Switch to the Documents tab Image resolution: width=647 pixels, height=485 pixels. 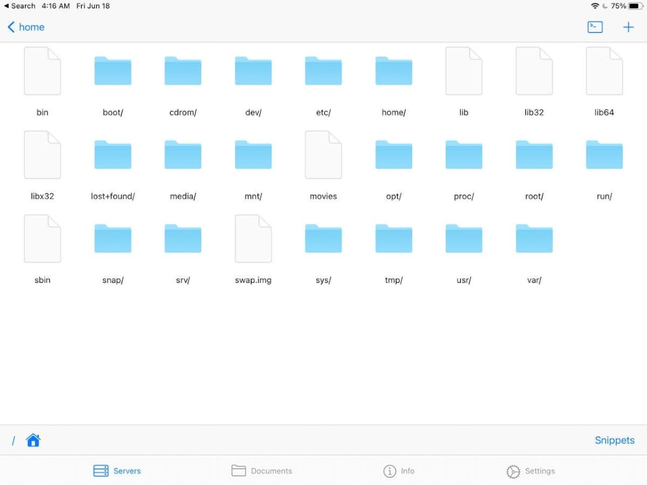click(x=261, y=471)
